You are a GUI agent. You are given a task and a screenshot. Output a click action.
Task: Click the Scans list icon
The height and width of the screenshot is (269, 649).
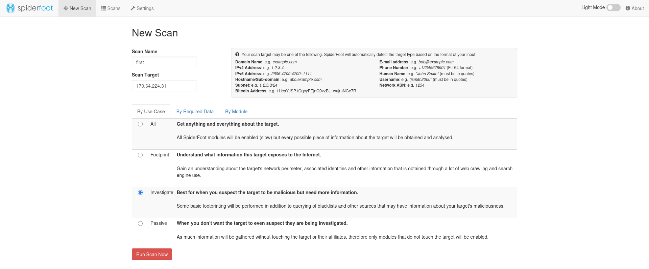click(x=103, y=8)
